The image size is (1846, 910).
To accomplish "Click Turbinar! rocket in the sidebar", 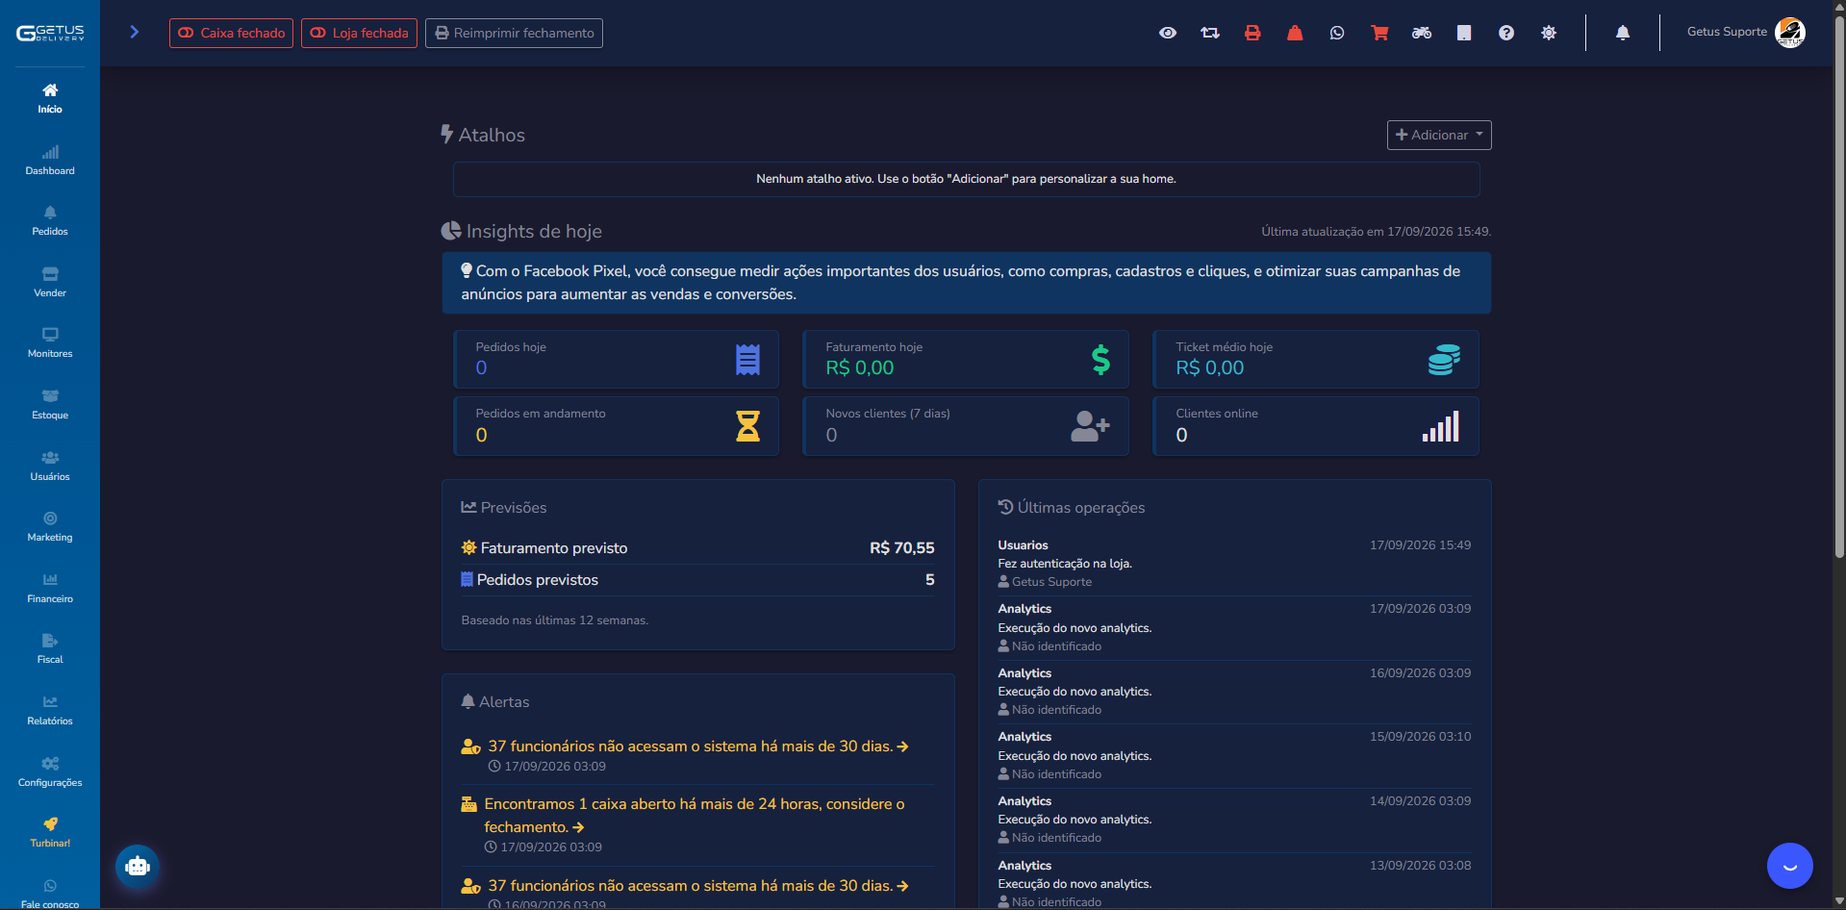I will [x=50, y=832].
